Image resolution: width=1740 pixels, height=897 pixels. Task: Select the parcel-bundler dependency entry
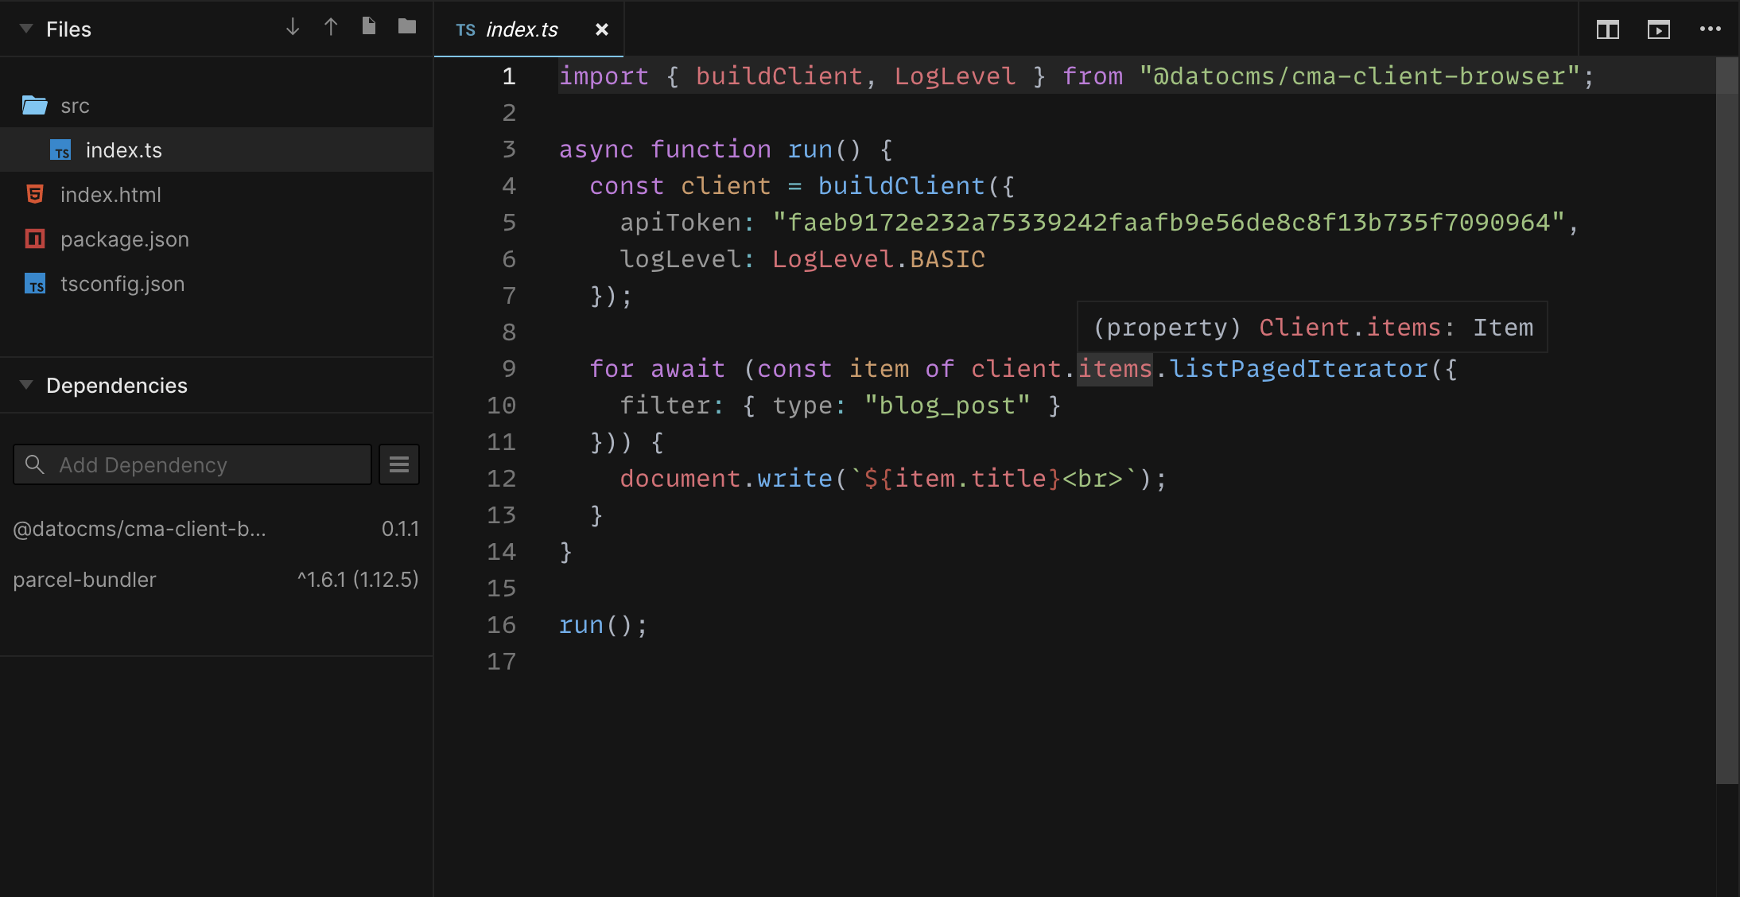pyautogui.click(x=84, y=579)
